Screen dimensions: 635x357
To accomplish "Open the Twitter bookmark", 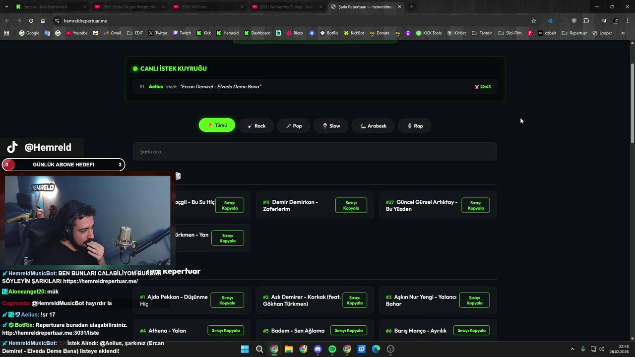I will [158, 33].
